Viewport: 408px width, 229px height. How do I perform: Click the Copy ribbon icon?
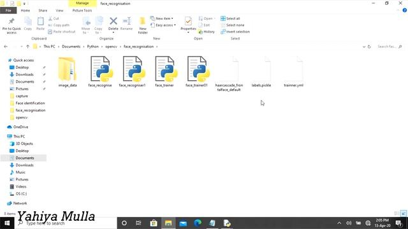(28, 21)
